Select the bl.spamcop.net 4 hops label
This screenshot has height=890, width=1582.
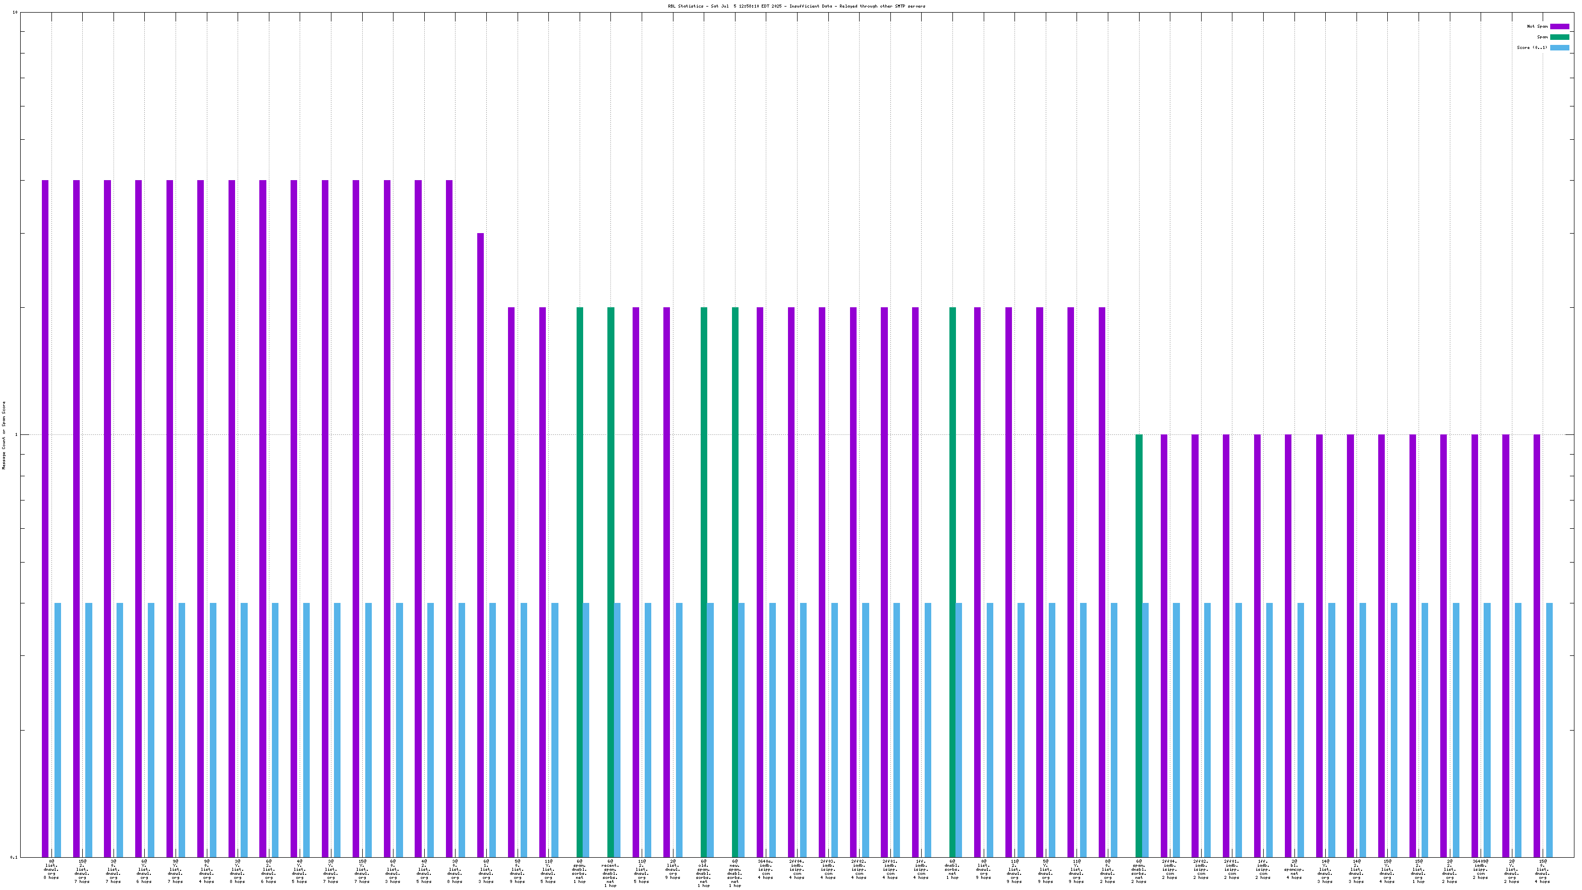pyautogui.click(x=1294, y=869)
